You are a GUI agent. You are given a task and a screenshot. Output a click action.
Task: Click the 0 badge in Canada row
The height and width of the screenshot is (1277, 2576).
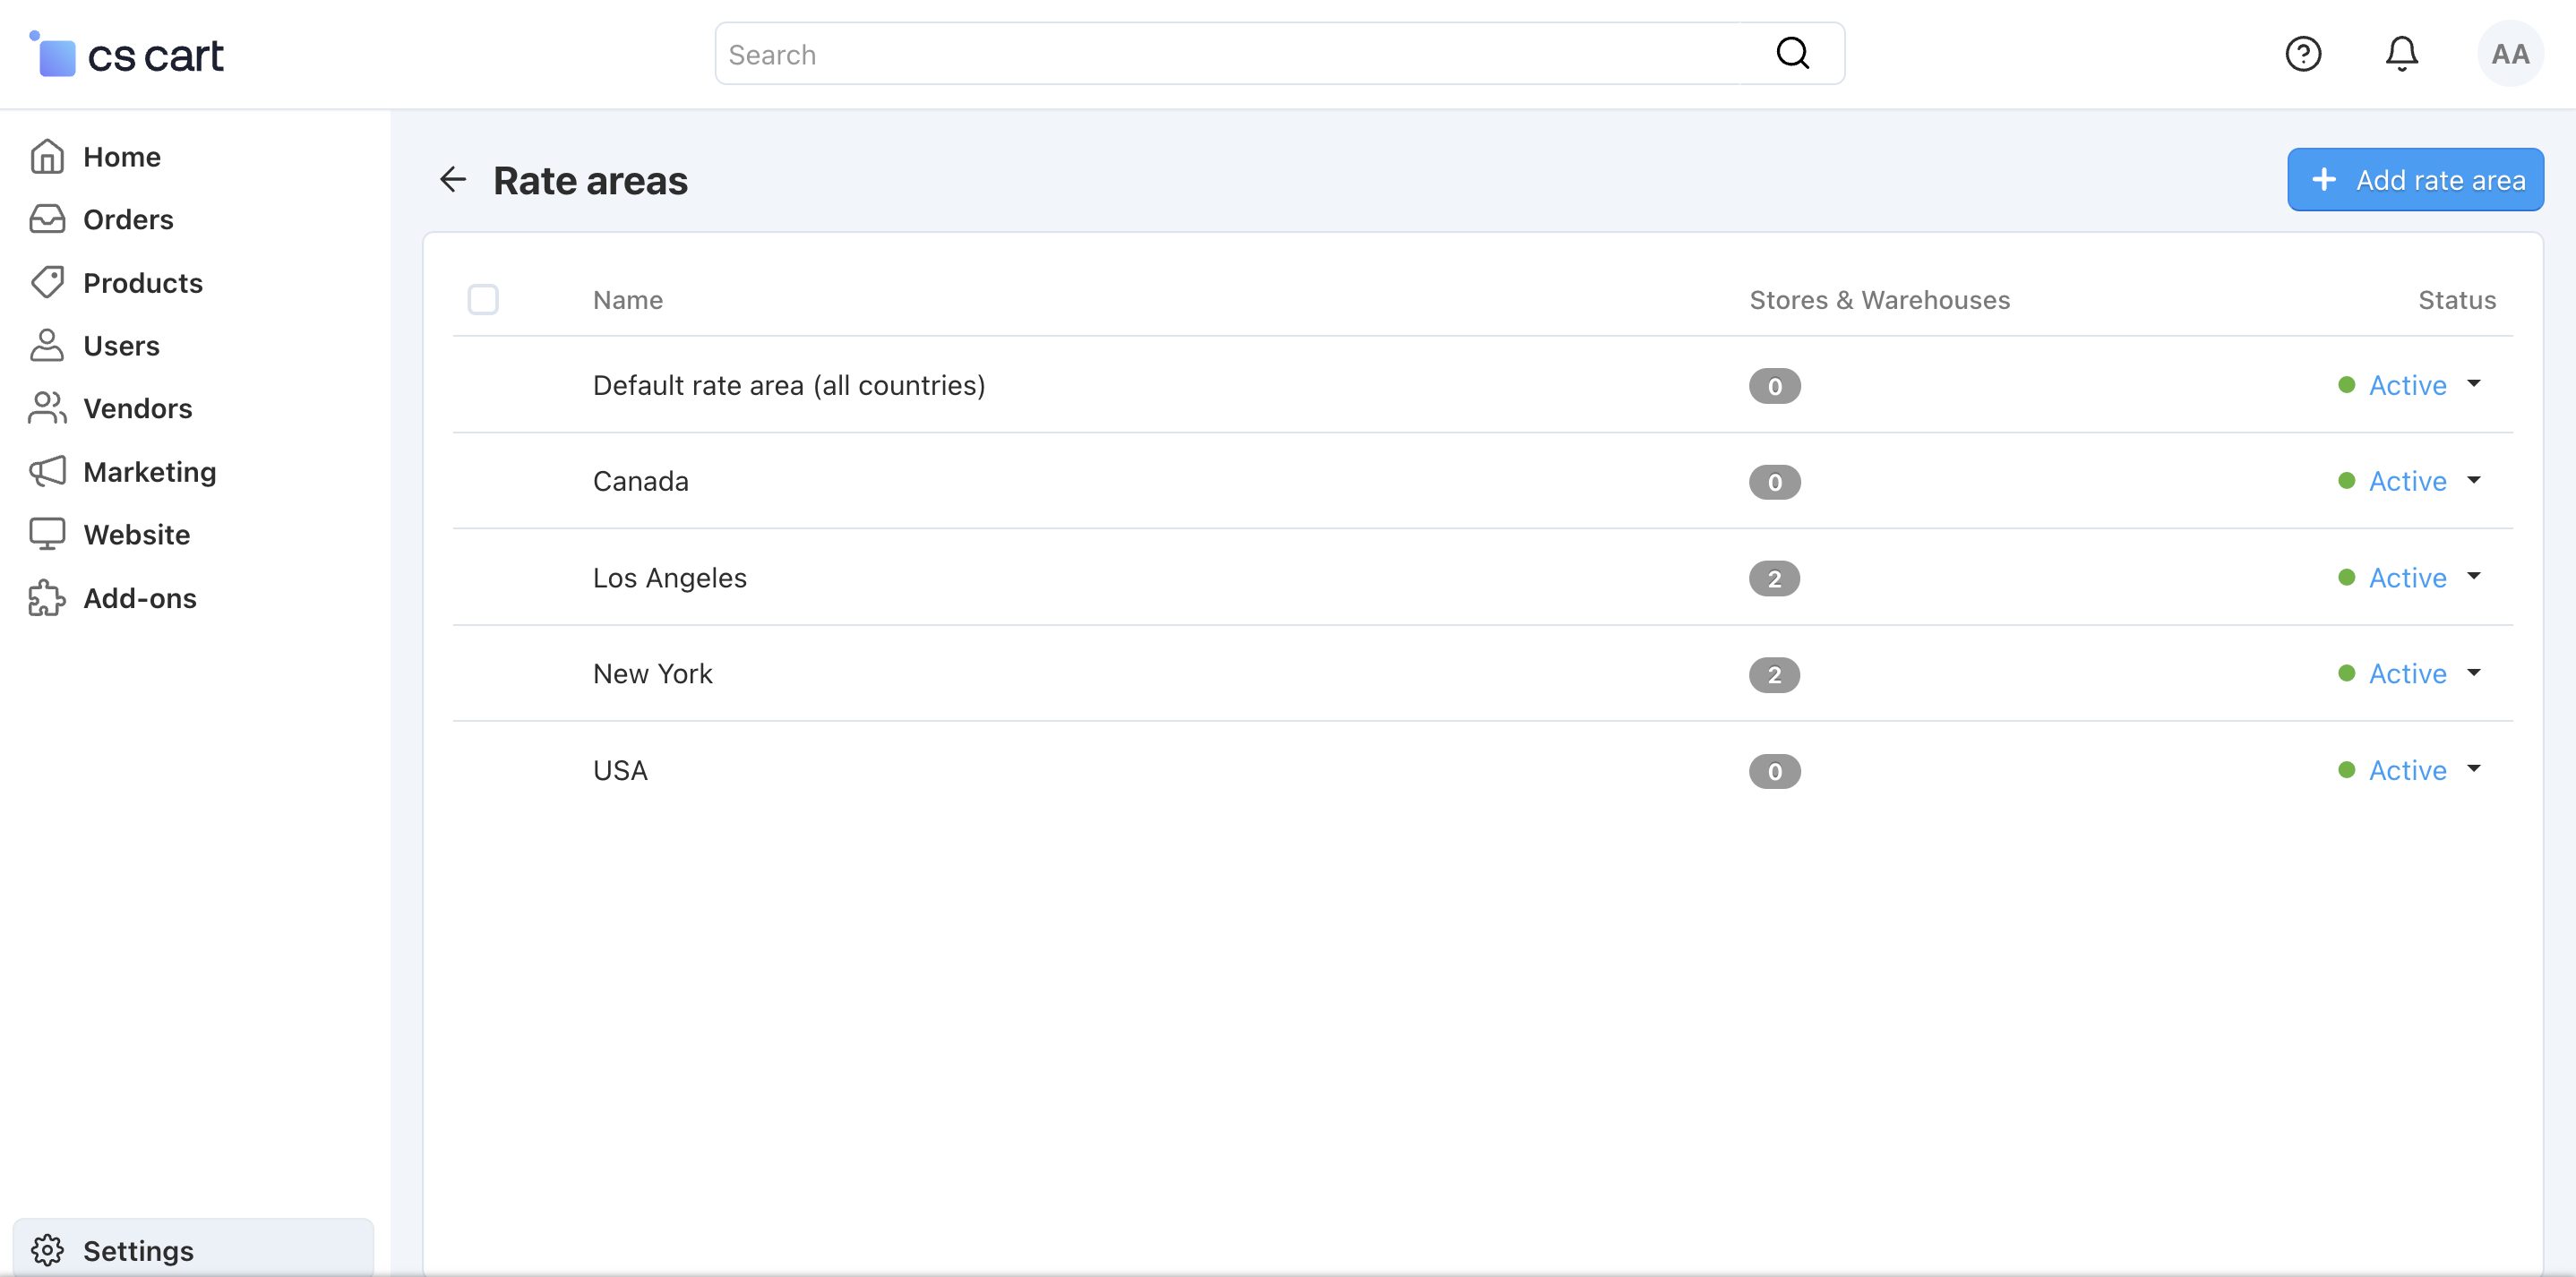pos(1774,482)
